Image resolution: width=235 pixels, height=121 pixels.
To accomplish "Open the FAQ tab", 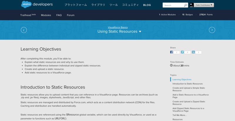I will point(59,15).
